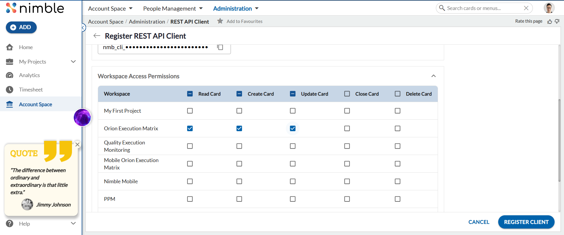Image resolution: width=564 pixels, height=235 pixels.
Task: Enable Close Card for Orion Execution Matrix
Action: pyautogui.click(x=347, y=129)
